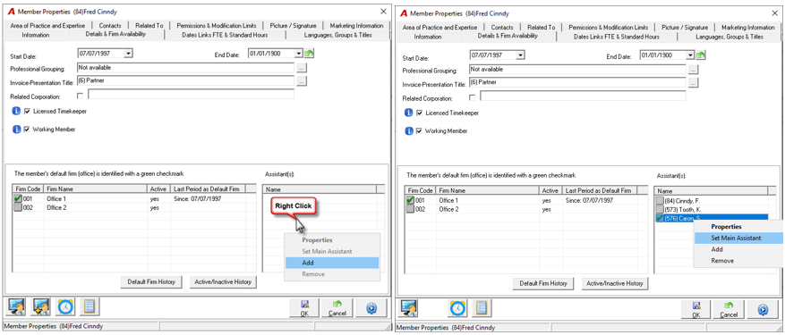Switch to the Information tab in the empty-assistants window
Image resolution: width=785 pixels, height=335 pixels.
[x=36, y=36]
